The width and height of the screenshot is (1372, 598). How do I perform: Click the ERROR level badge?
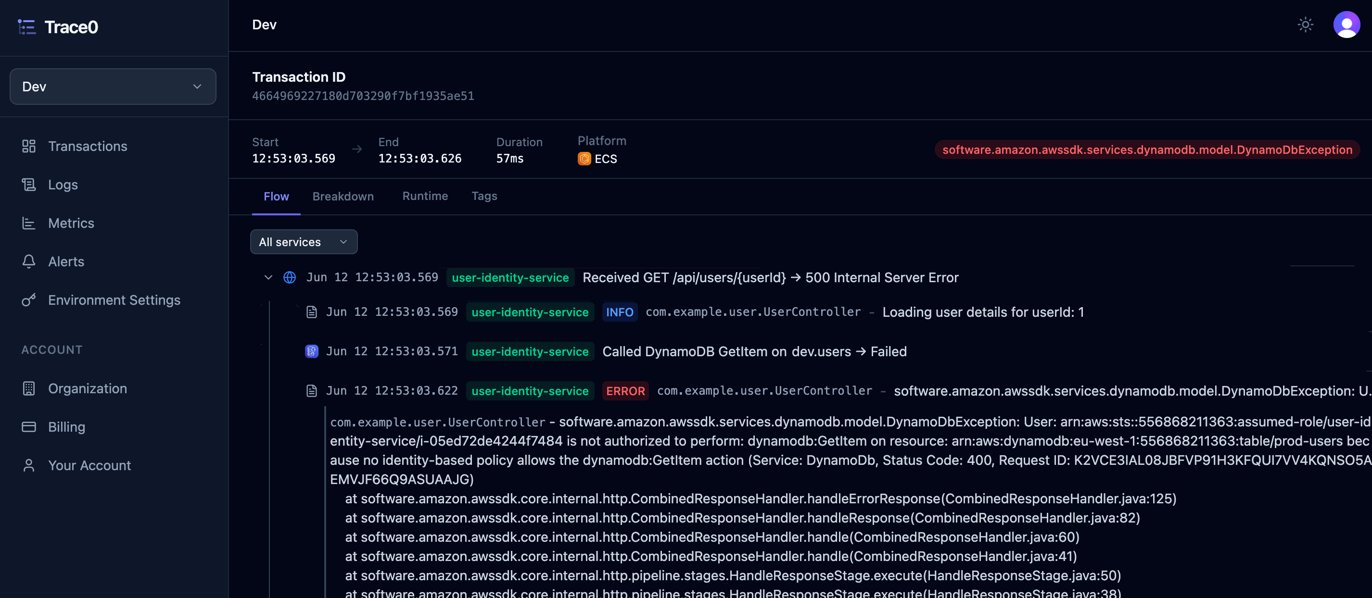pos(625,391)
